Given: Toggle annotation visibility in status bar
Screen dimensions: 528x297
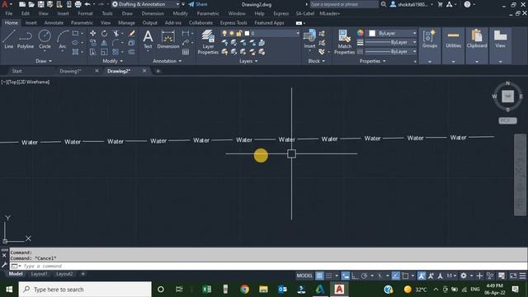Looking at the screenshot, I should coord(422,276).
